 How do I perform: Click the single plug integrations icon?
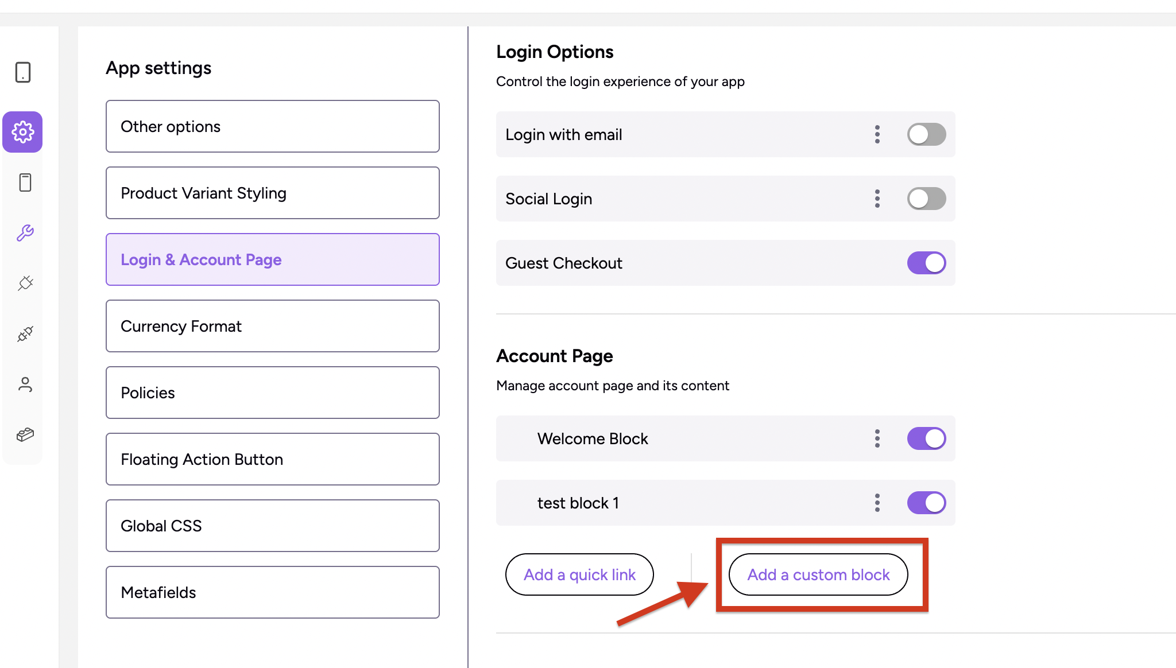25,283
